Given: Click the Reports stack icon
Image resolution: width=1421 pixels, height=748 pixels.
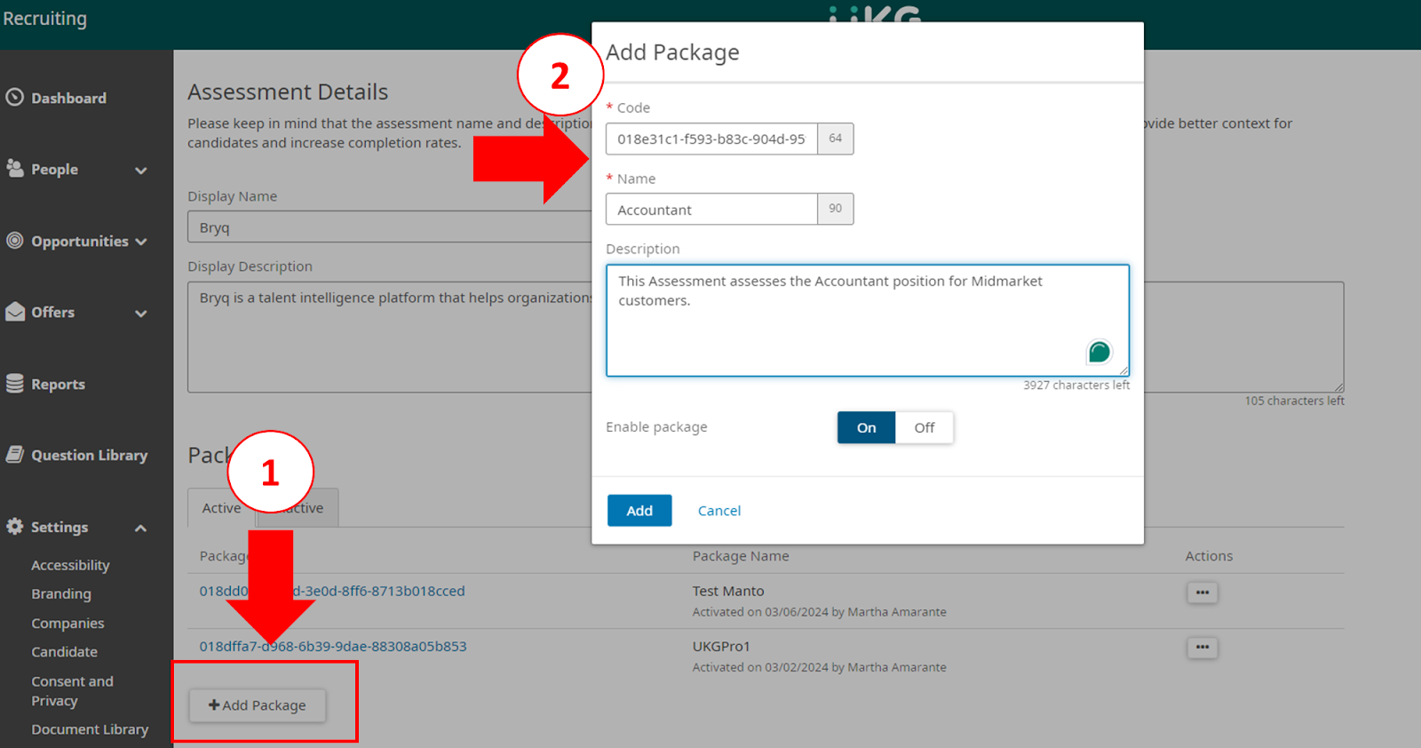Looking at the screenshot, I should 14,383.
